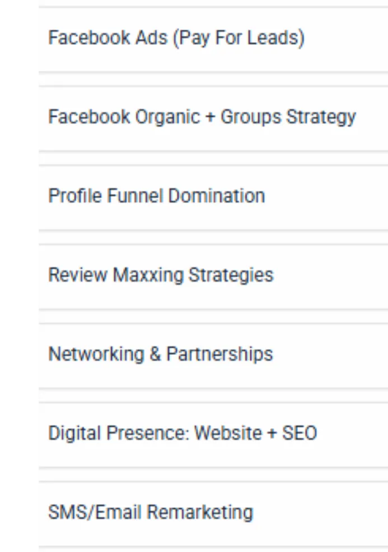Image resolution: width=388 pixels, height=552 pixels.
Task: Expand the Profile Funnel Domination module
Action: 213,197
